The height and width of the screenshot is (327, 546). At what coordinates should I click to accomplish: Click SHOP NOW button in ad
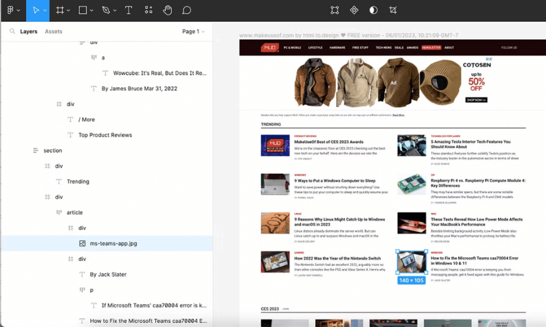(x=476, y=100)
